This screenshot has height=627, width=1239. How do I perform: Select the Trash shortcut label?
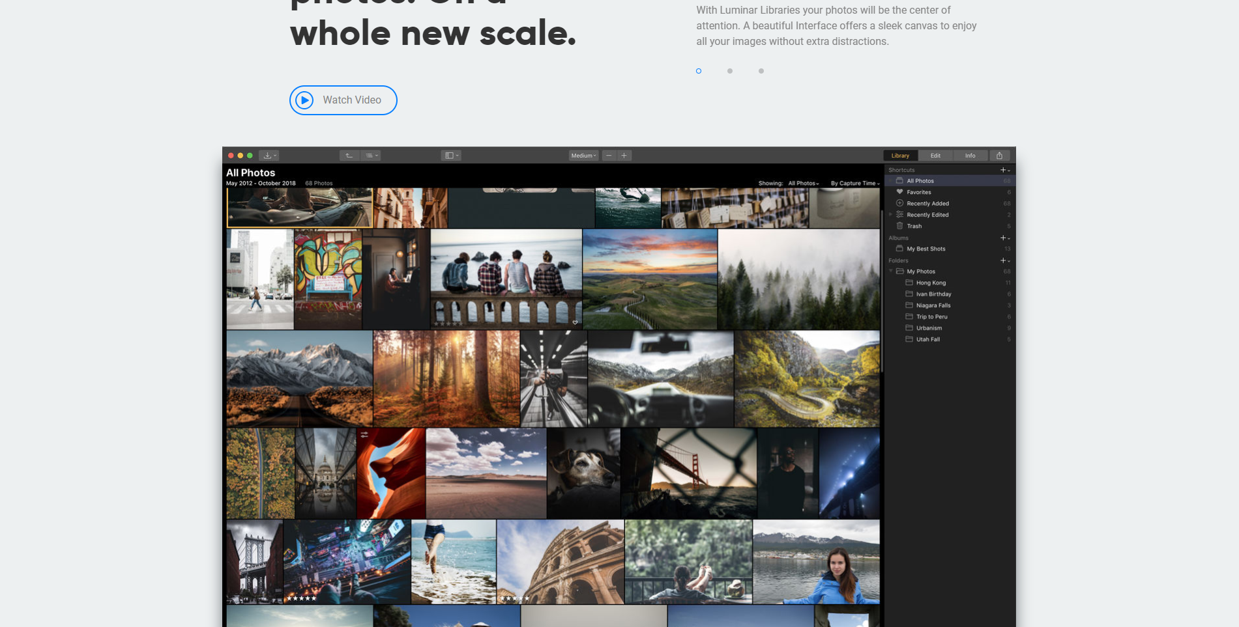tap(914, 226)
